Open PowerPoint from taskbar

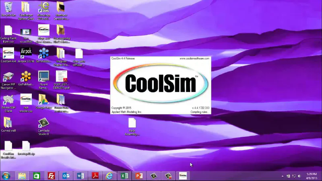pyautogui.click(x=139, y=176)
